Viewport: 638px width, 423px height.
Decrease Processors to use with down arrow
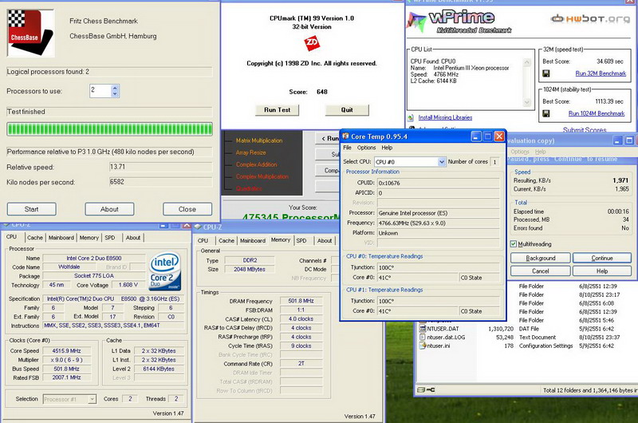tap(115, 93)
